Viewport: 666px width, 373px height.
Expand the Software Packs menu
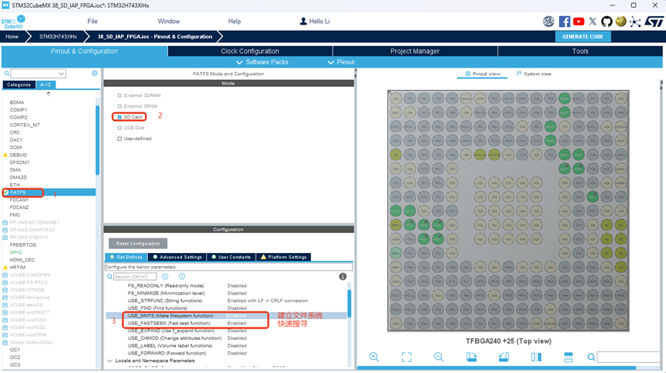262,62
